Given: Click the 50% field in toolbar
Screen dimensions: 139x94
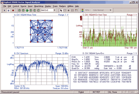Looking at the screenshot, I should point(88,10).
